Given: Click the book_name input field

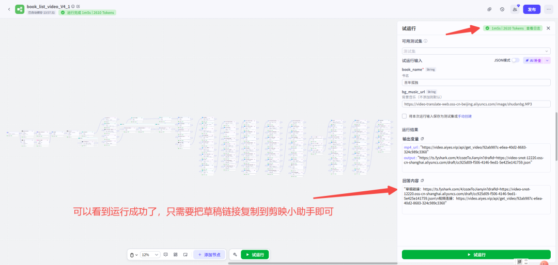Looking at the screenshot, I should coord(476,82).
